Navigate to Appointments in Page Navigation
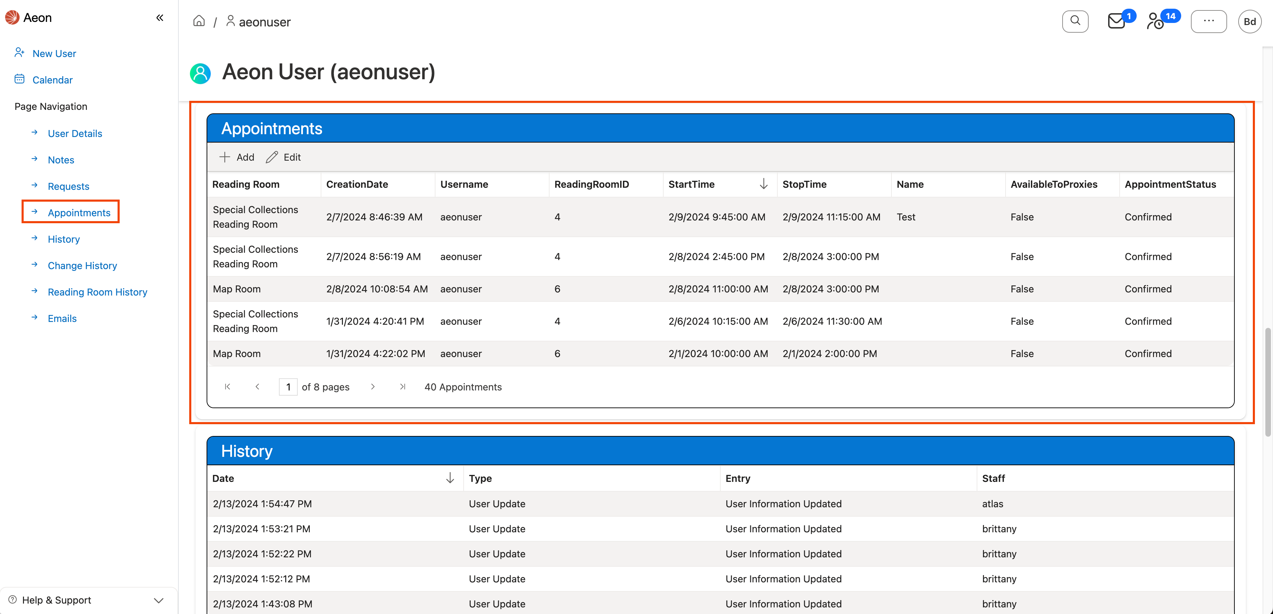This screenshot has height=614, width=1273. point(79,212)
